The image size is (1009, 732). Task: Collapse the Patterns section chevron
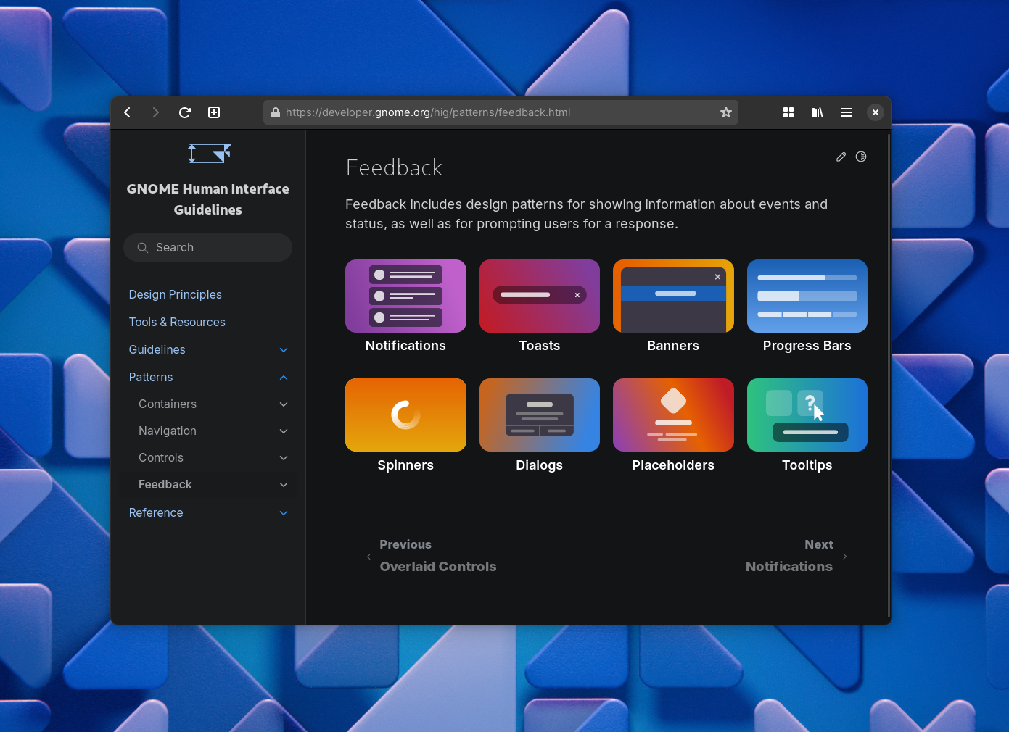(x=284, y=378)
